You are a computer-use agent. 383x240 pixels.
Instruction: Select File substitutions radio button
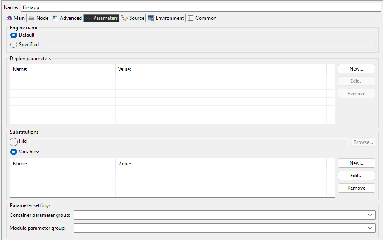(14, 142)
